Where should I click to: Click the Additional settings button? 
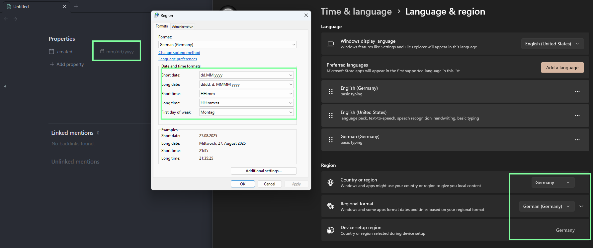click(263, 171)
